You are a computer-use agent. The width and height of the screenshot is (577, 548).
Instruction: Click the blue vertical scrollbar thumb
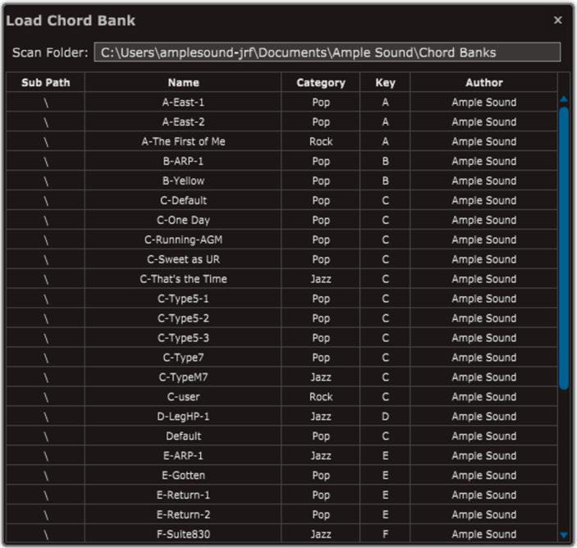pos(564,248)
